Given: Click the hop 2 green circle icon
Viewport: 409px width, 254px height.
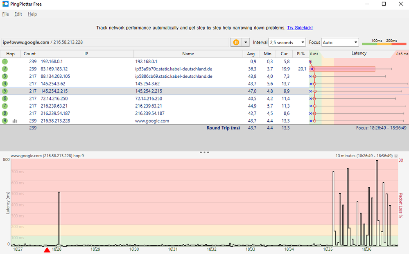Looking at the screenshot, I should point(5,69).
